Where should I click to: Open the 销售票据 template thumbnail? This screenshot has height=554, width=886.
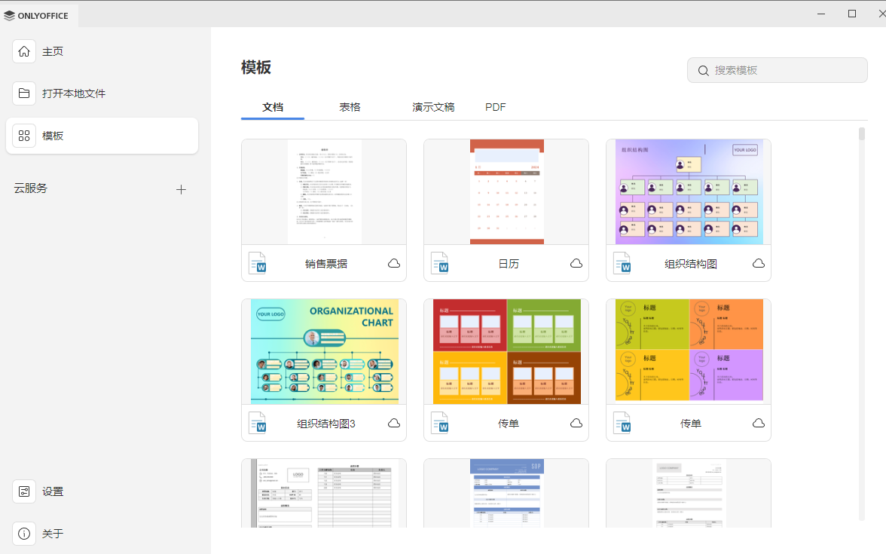tap(324, 192)
